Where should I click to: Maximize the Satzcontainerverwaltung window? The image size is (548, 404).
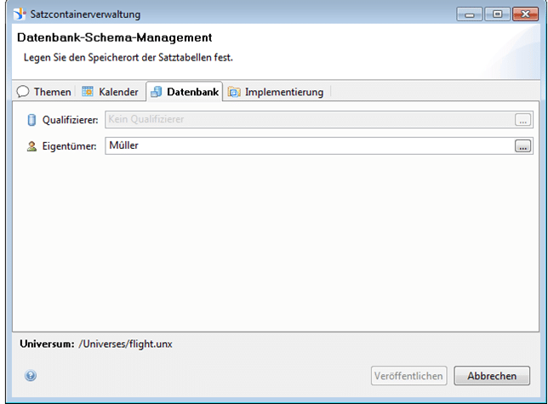coord(499,14)
